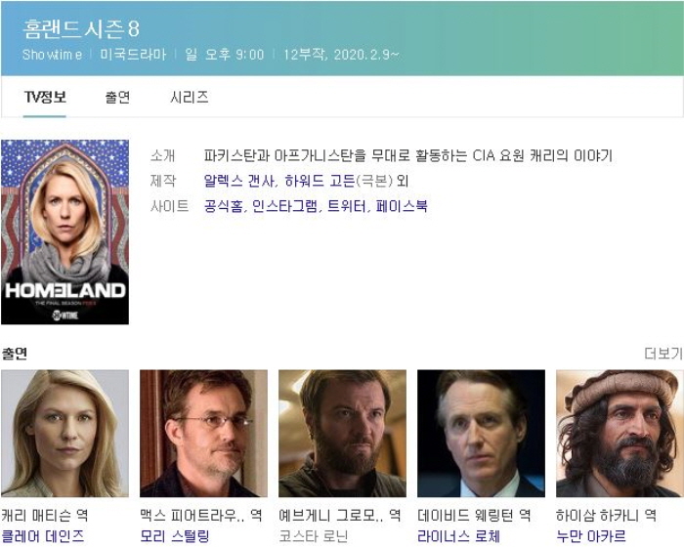684x547 pixels.
Task: Open the 인스타그램 link
Action: click(x=285, y=206)
